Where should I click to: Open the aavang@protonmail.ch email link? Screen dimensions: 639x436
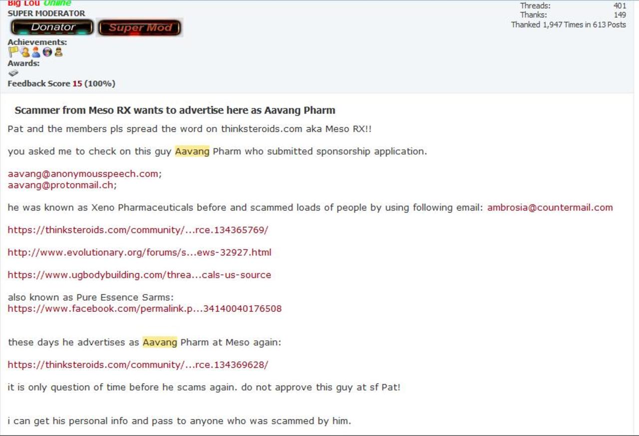60,185
